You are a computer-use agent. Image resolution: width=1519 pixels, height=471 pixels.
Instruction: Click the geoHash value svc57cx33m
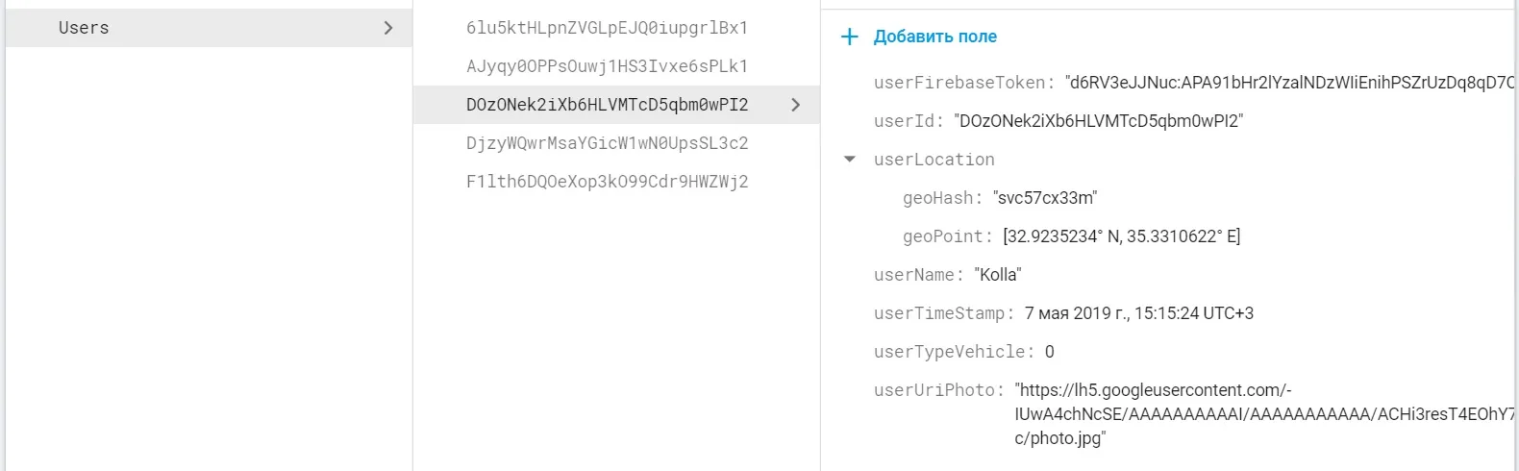coord(1045,198)
